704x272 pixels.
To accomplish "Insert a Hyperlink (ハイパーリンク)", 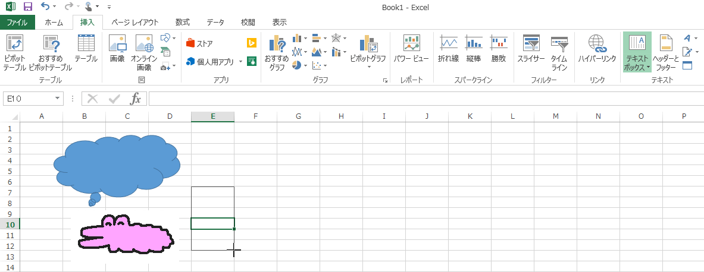I will (597, 48).
